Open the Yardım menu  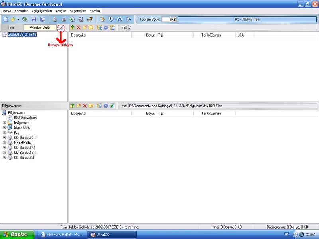tap(95, 11)
